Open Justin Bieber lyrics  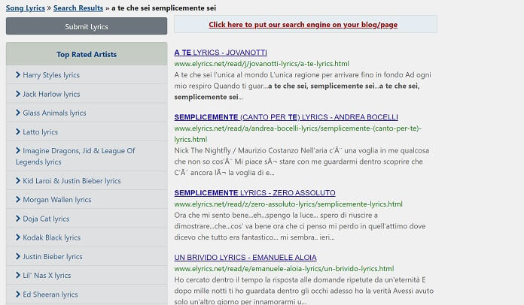(53, 256)
